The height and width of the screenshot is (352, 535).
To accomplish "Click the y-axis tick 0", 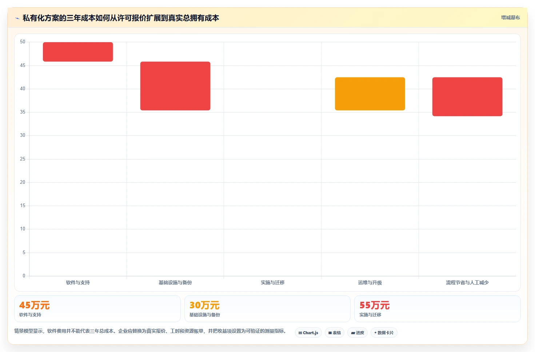I will (24, 276).
